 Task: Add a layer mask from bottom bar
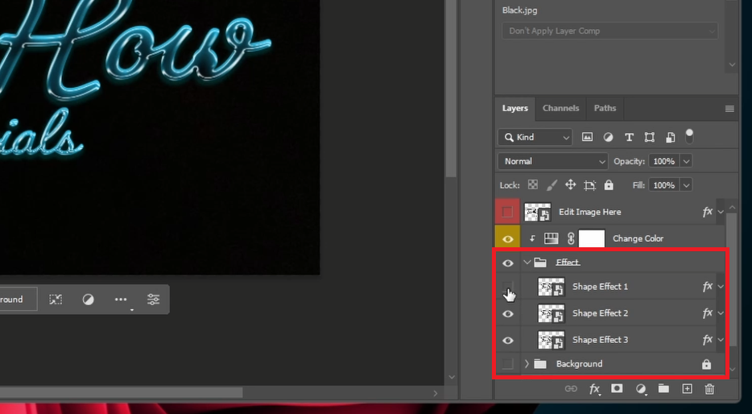point(617,389)
